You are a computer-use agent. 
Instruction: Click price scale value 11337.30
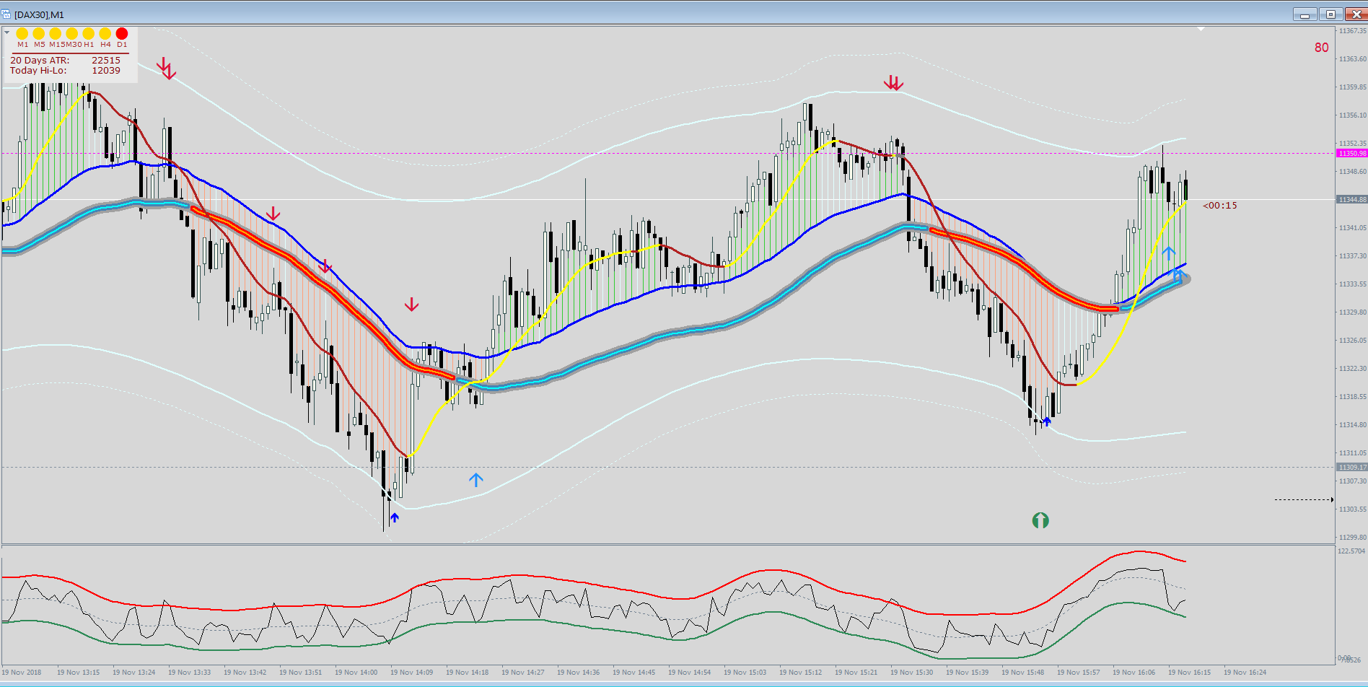point(1353,256)
